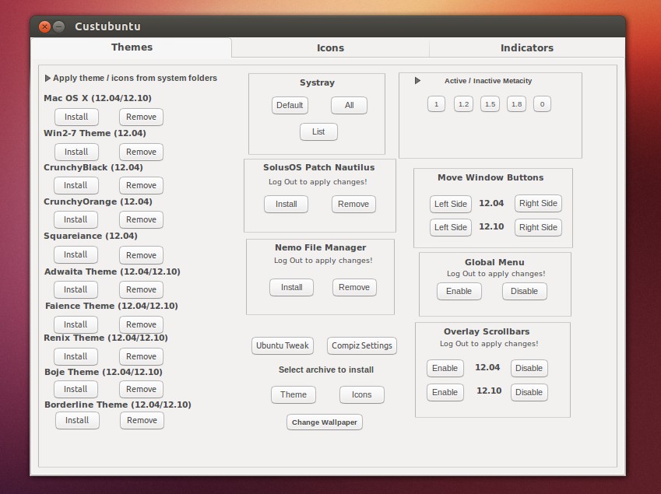This screenshot has width=661, height=494.
Task: Install the Mac OS X theme
Action: [x=76, y=117]
